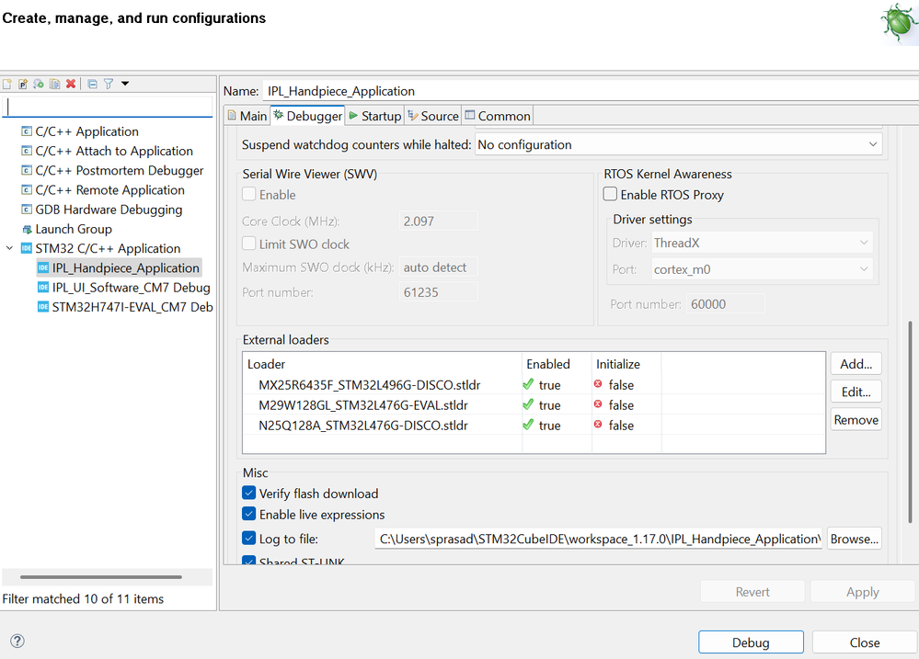
Task: Click the horizontal scrollbar under the configuration tree
Action: tap(101, 576)
